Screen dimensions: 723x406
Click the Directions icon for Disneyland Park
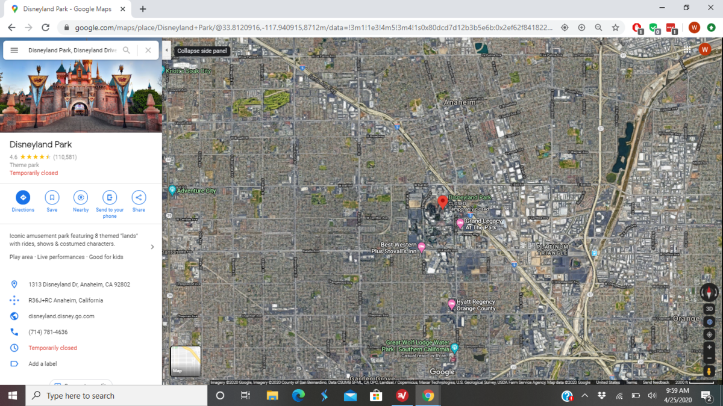(23, 197)
